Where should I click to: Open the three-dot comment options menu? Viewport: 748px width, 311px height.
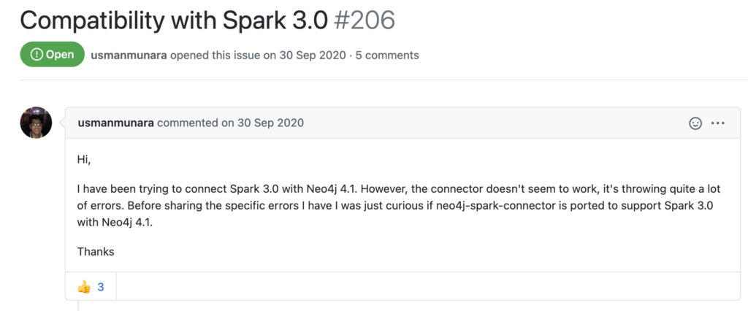coord(718,123)
